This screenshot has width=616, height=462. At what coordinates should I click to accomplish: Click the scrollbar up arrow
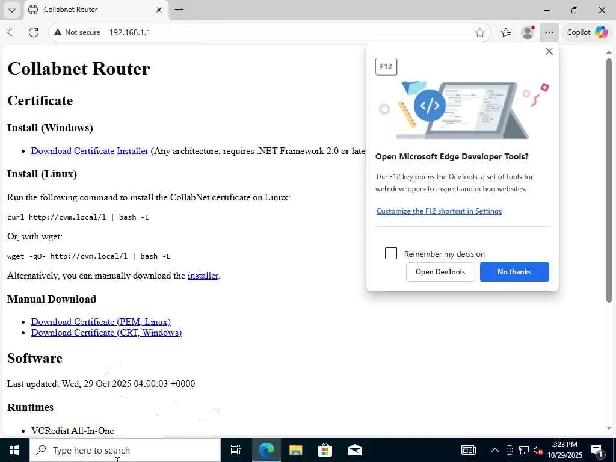(609, 52)
